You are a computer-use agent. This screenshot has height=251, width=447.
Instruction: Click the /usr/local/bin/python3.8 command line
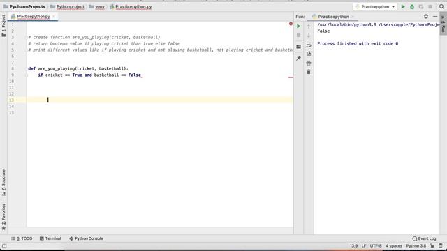pos(379,25)
